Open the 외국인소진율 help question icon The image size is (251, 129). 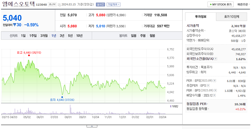click(x=216, y=59)
